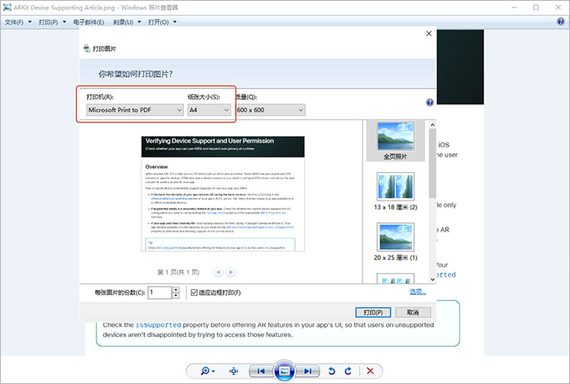The width and height of the screenshot is (570, 384).
Task: Go to previous page in print preview
Action: (218, 272)
